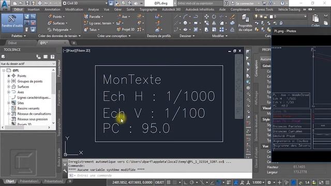The height and width of the screenshot is (186, 331).
Task: Toggle ortho mode in status bar
Action: 185,182
